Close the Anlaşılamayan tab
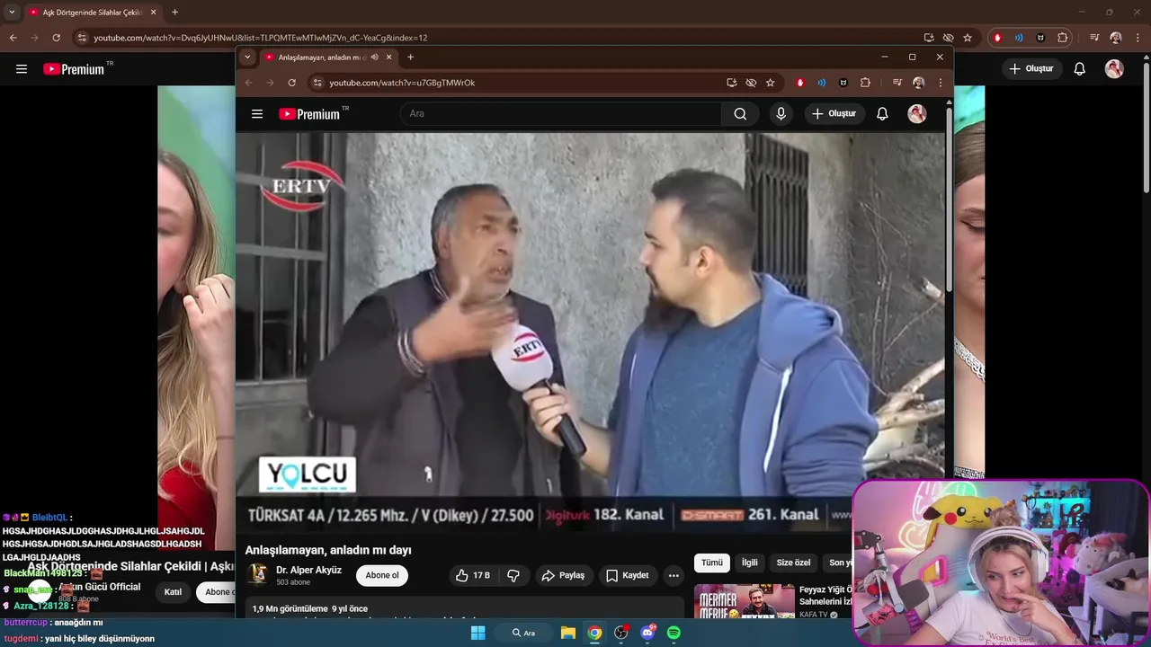The image size is (1151, 647). [x=389, y=58]
